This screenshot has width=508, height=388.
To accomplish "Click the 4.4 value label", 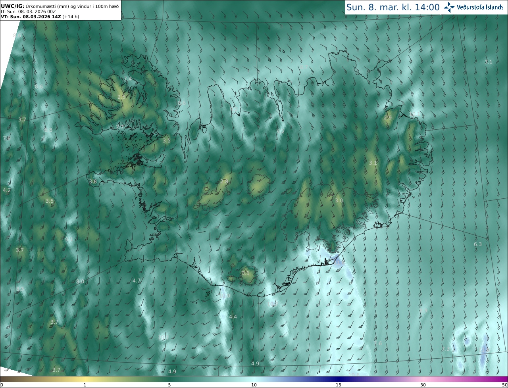I will (x=233, y=317).
